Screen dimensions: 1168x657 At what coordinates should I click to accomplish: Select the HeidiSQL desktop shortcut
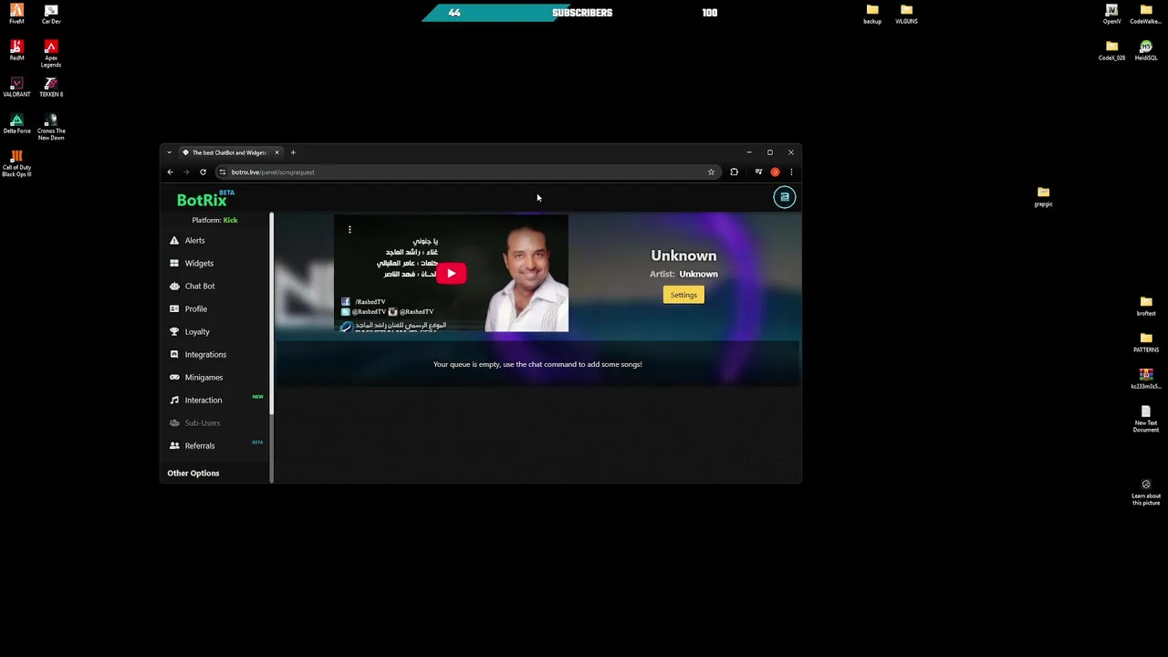point(1146,51)
